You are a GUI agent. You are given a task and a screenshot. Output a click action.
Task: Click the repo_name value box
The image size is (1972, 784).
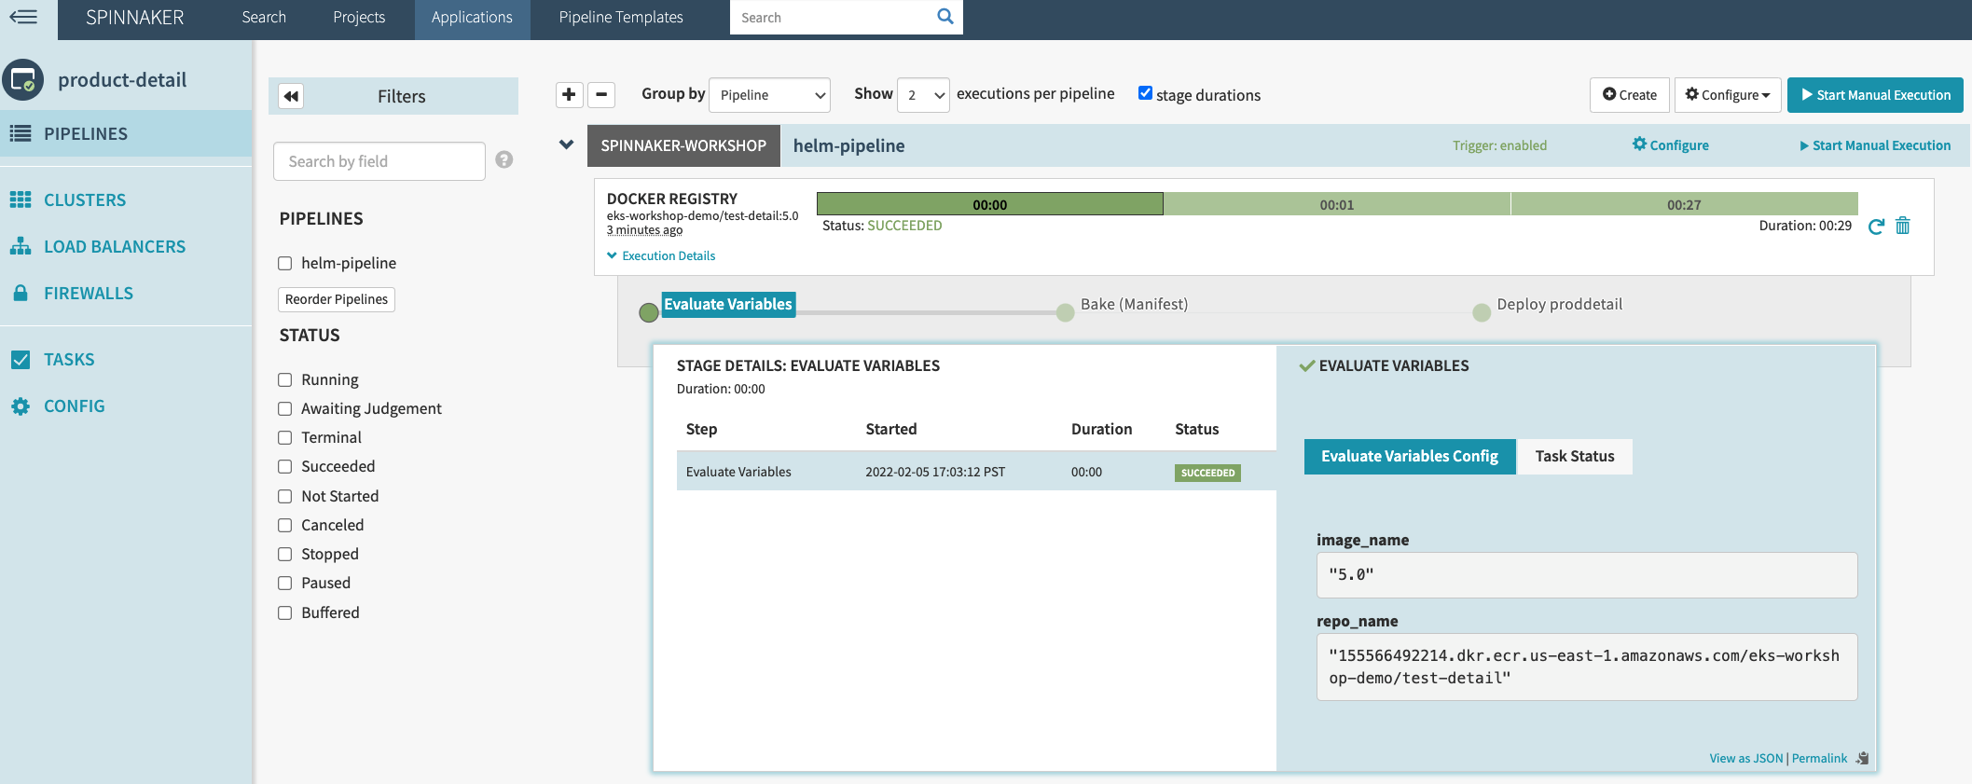[1587, 667]
